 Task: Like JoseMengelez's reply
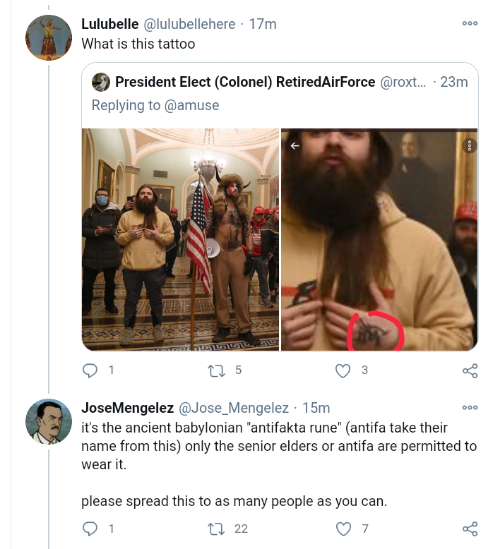344,529
